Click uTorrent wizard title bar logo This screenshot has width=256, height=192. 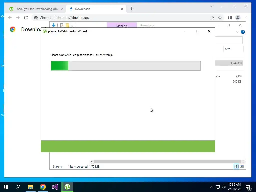click(45, 31)
